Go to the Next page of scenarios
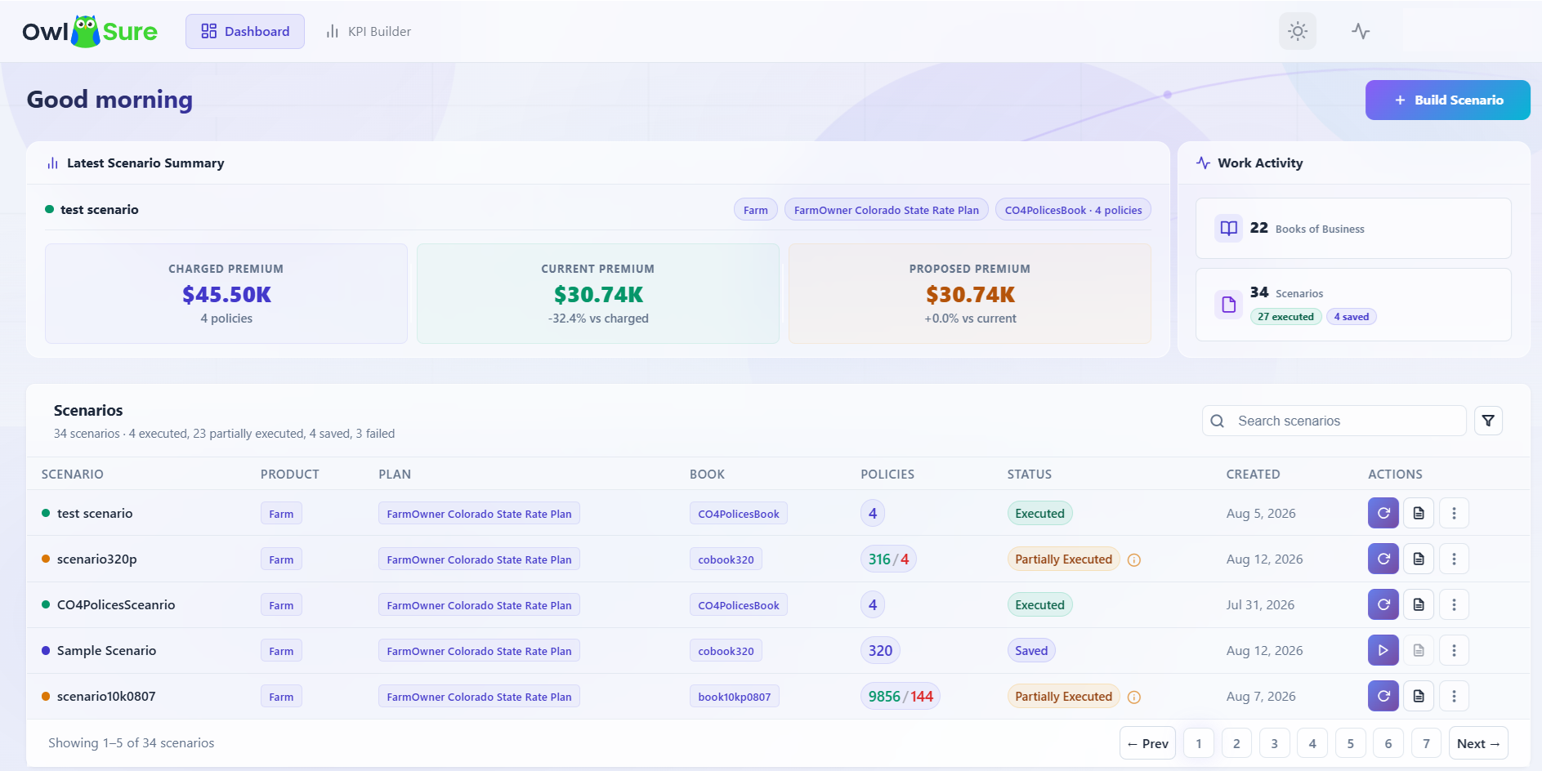 [1478, 743]
